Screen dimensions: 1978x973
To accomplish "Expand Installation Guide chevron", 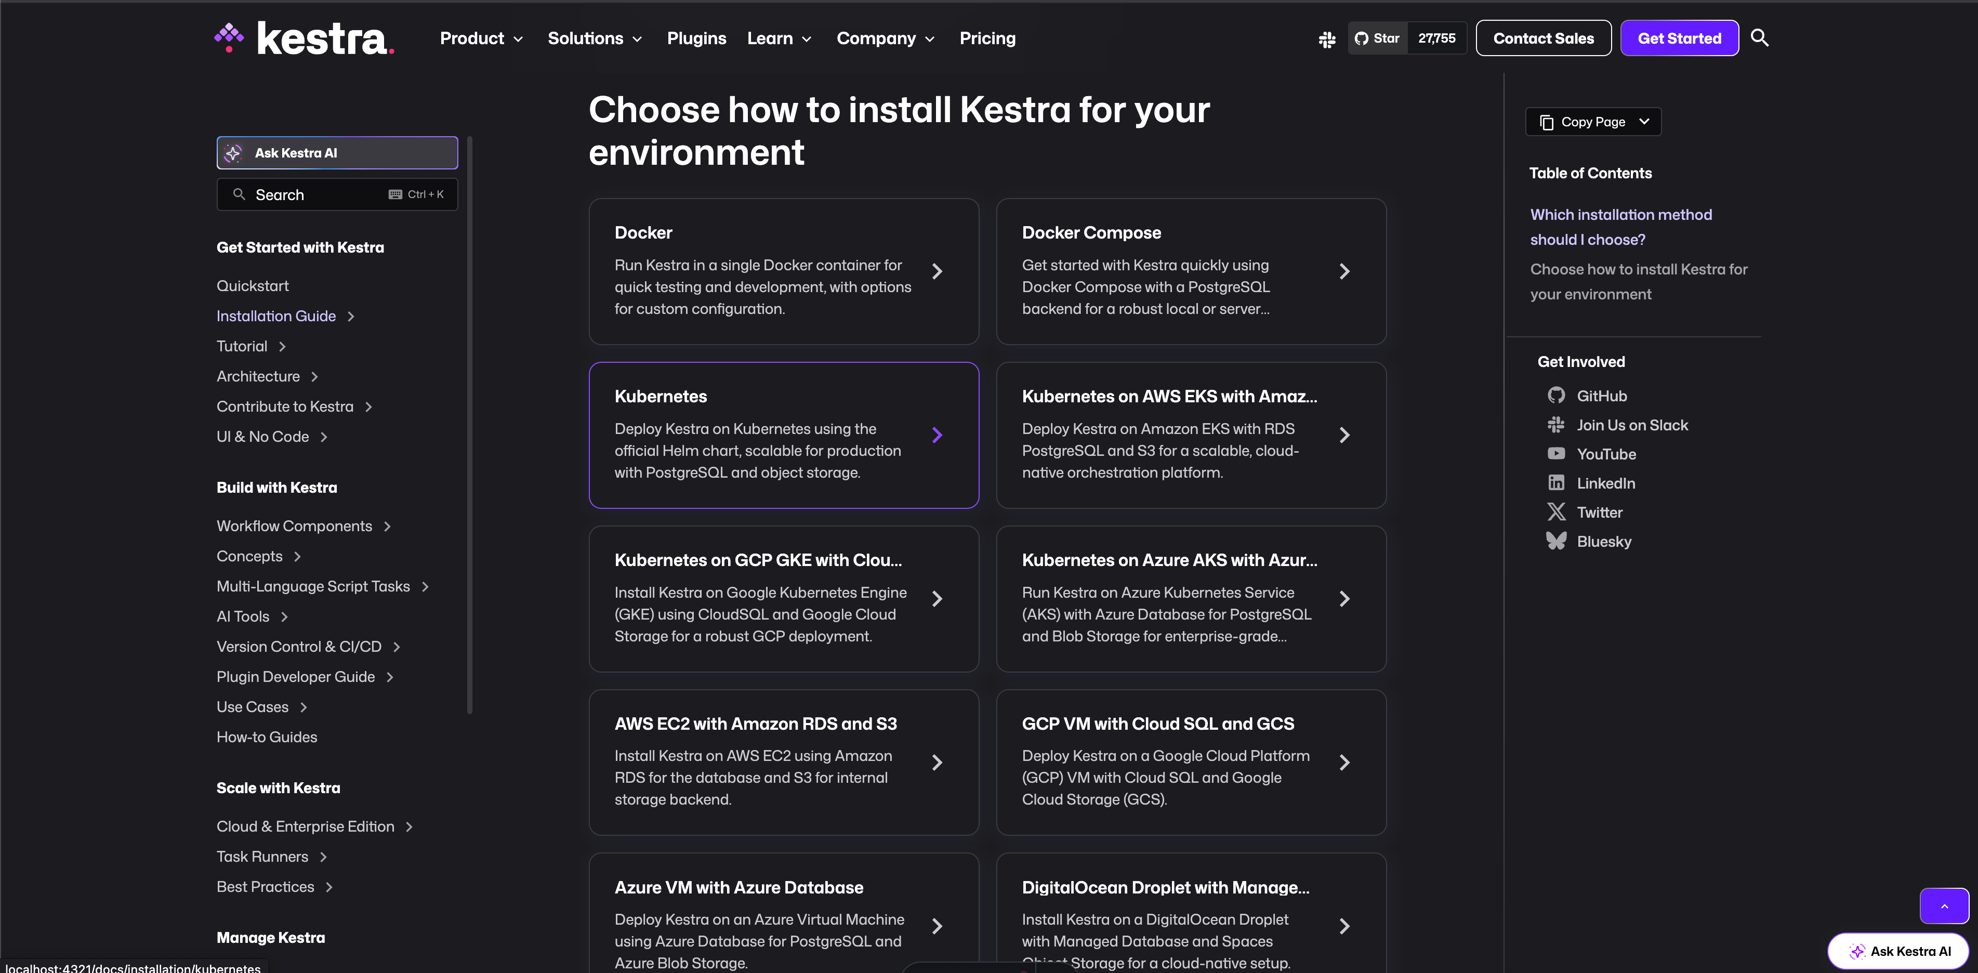I will tap(351, 317).
